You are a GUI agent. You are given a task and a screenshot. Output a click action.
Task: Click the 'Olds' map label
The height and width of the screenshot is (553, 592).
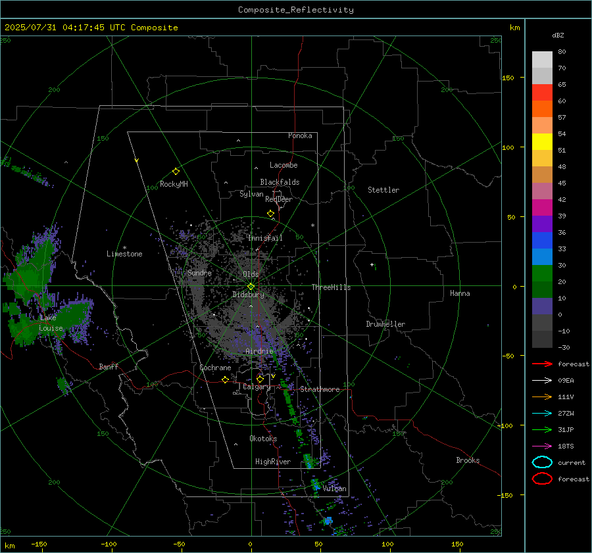pos(251,274)
